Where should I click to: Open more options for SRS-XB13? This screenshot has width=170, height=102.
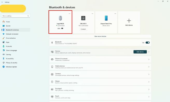92,14
